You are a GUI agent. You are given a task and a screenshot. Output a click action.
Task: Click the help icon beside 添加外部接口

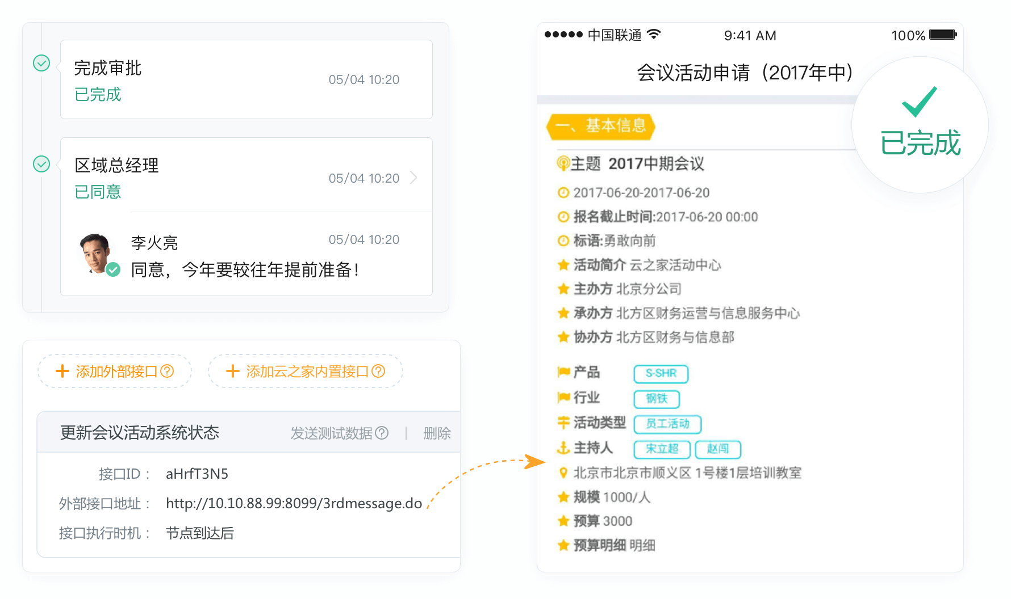click(x=167, y=372)
